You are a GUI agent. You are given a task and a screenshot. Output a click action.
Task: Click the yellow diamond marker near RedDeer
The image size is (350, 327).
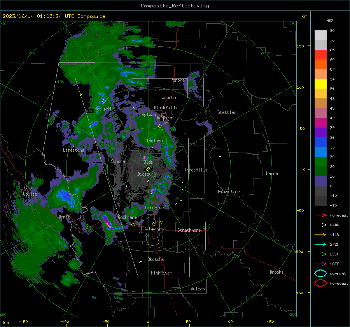(x=160, y=126)
